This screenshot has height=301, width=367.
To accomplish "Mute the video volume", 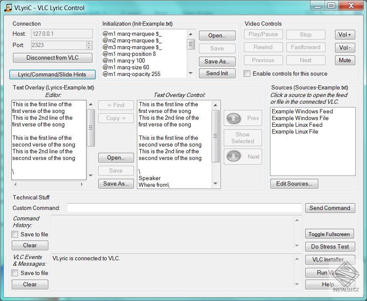I will pyautogui.click(x=345, y=60).
